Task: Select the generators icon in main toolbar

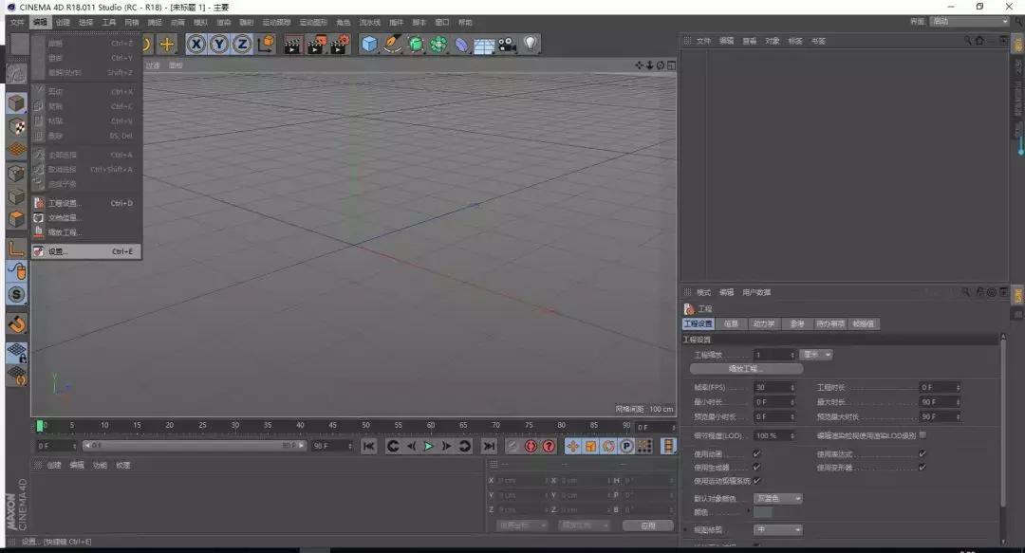Action: coord(415,44)
